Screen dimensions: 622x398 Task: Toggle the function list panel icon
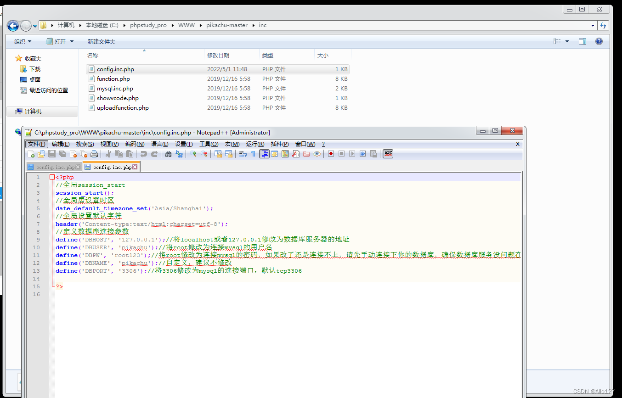(x=295, y=154)
